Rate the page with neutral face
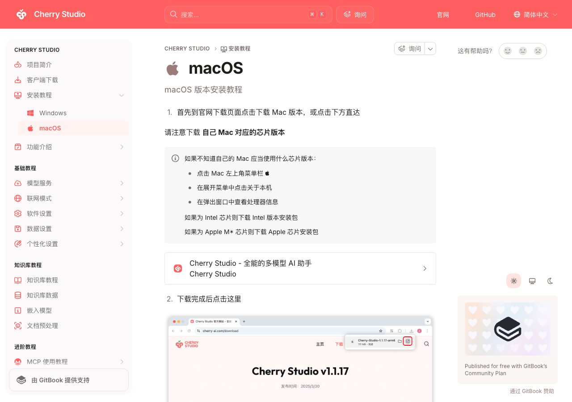Image resolution: width=572 pixels, height=402 pixels. (x=523, y=51)
